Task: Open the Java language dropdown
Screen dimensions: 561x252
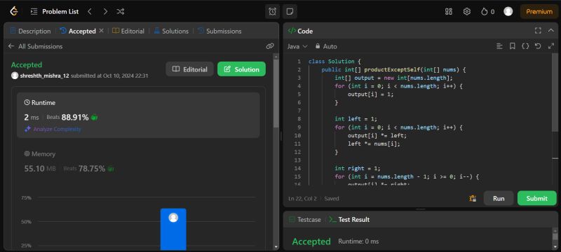Action: tap(297, 46)
